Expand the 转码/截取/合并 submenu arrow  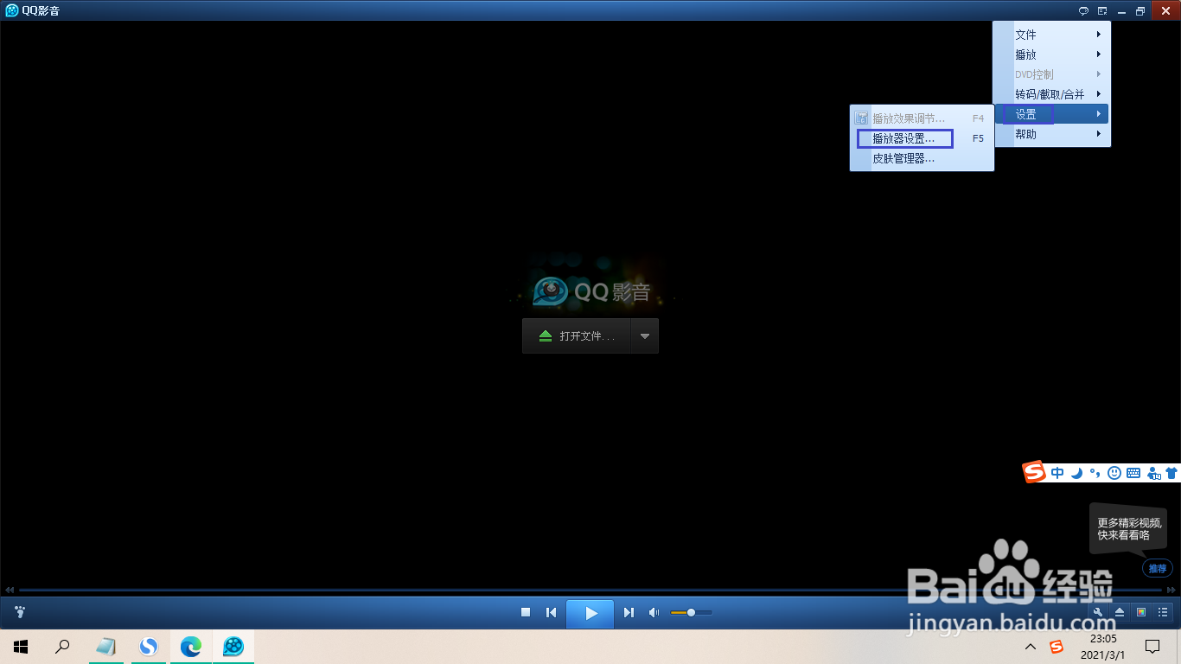point(1099,94)
